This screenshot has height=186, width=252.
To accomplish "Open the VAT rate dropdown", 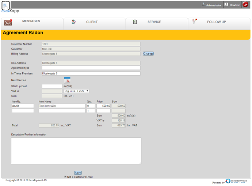I will (x=76, y=91).
